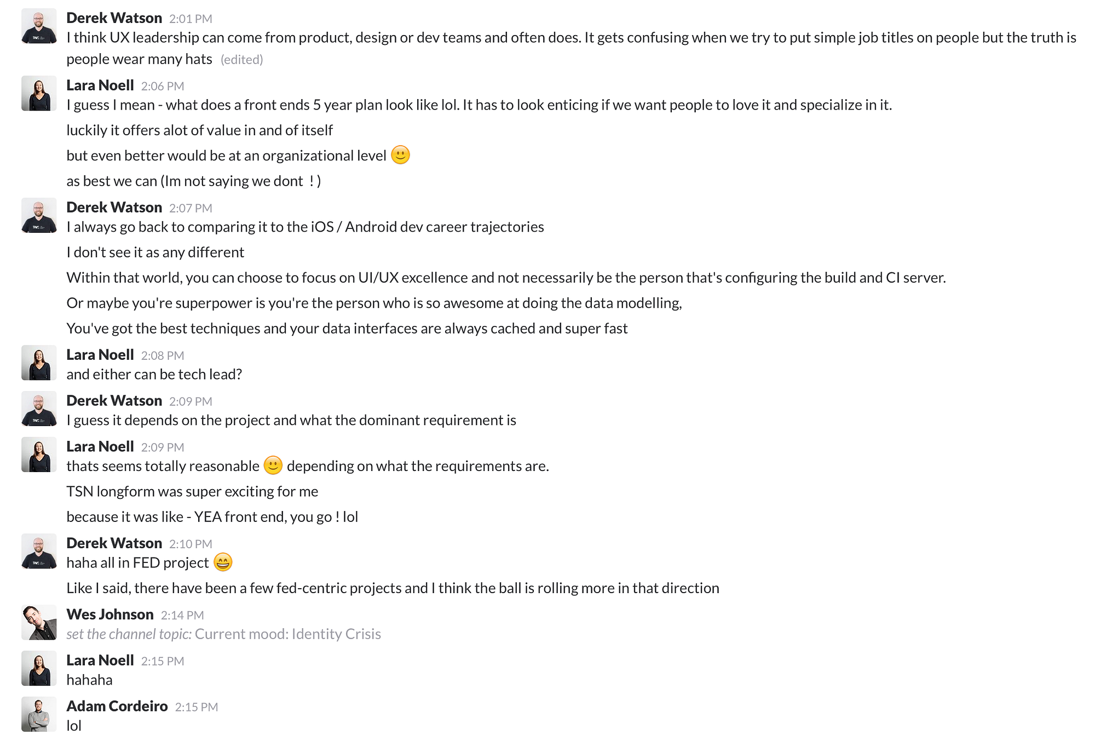Click the grinning emoji after "FED project"
Screen dimensions: 1095x741
click(223, 562)
